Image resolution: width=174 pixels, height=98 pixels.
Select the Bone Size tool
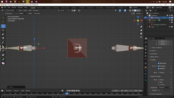(3, 55)
